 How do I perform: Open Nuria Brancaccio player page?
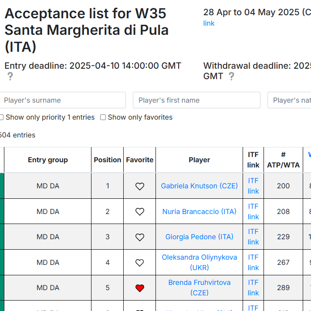pyautogui.click(x=199, y=211)
